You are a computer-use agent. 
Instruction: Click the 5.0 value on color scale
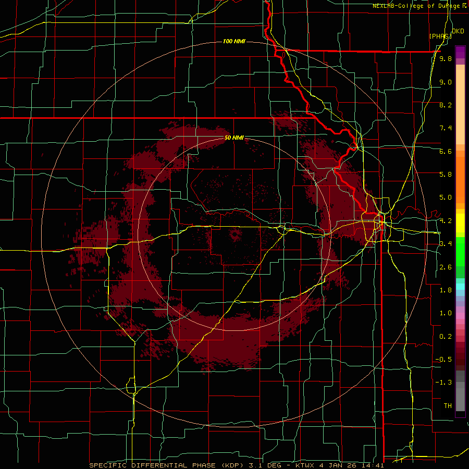pos(446,198)
